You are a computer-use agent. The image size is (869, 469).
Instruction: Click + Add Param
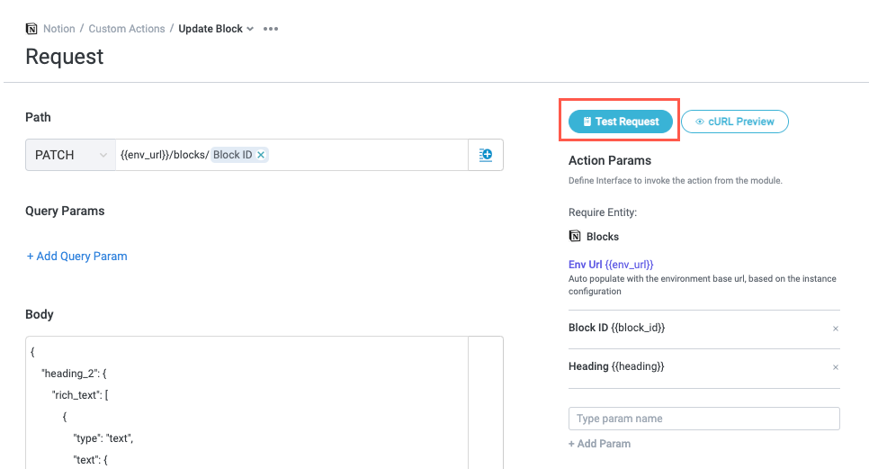coord(600,444)
